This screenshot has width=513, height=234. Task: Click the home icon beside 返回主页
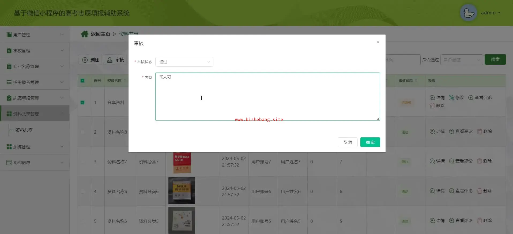pos(85,34)
